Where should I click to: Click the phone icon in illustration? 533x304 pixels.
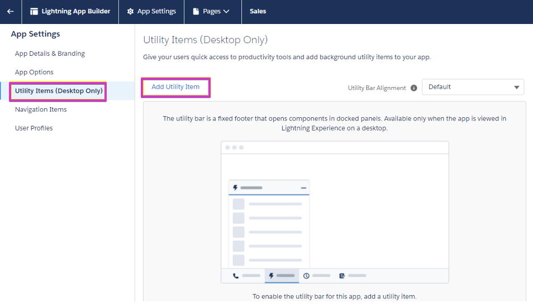pos(236,276)
